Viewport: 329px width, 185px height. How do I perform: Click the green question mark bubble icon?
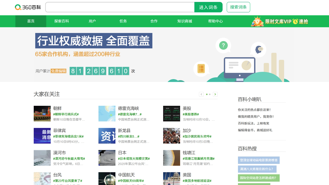point(223,45)
